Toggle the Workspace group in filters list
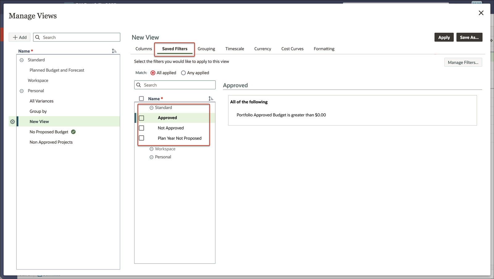The width and height of the screenshot is (494, 279). point(152,149)
